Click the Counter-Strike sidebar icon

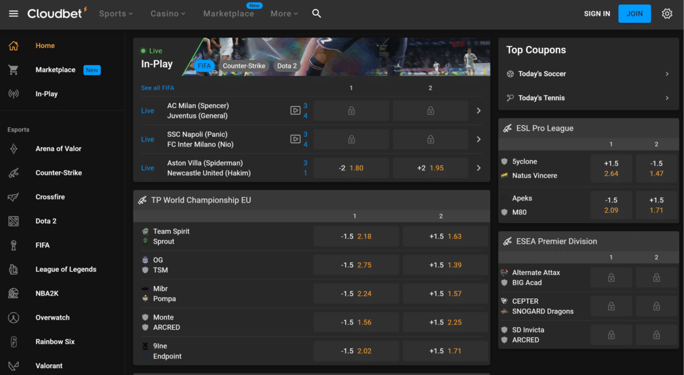coord(14,173)
